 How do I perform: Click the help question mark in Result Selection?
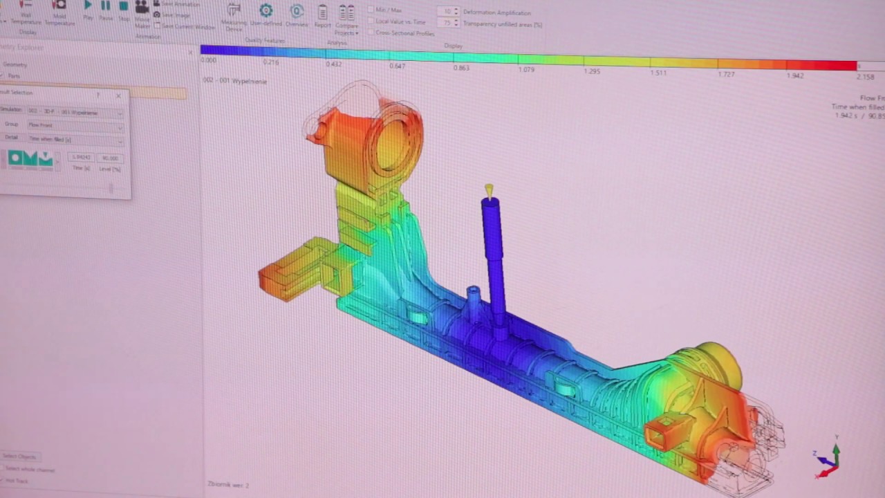click(98, 95)
